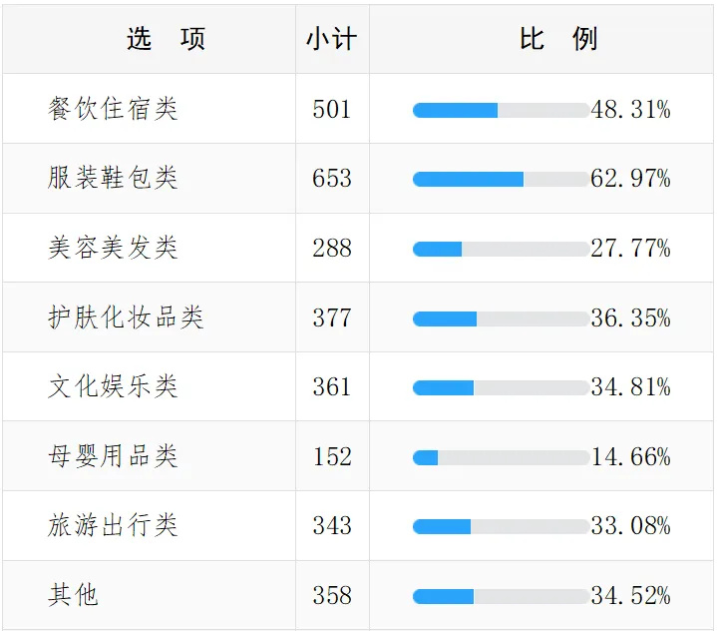Click the 旅游出行类 proportion bar
717x631 pixels.
tap(501, 526)
